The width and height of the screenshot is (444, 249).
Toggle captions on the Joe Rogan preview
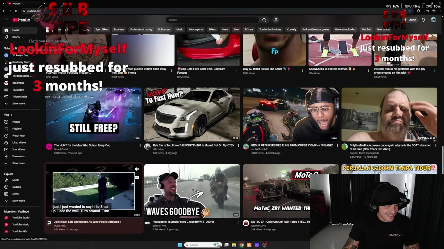point(137,177)
